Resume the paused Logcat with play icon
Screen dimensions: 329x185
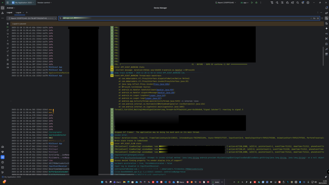click(8, 27)
